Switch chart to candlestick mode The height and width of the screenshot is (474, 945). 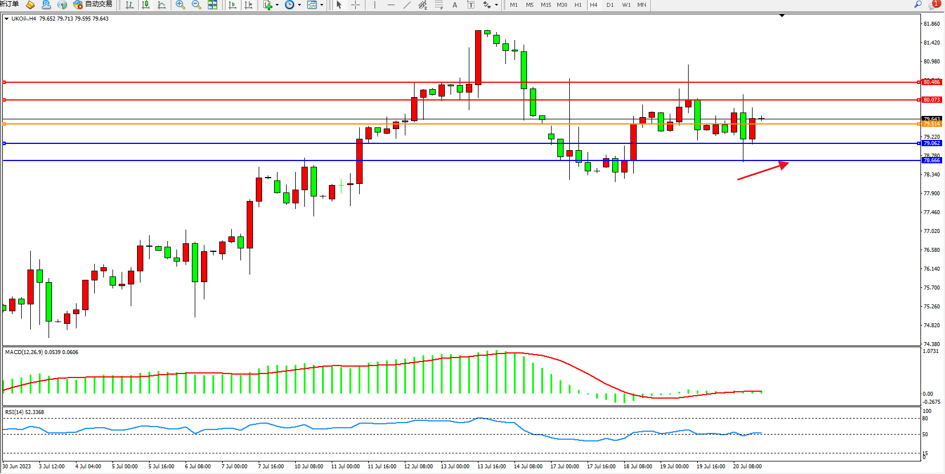(146, 5)
